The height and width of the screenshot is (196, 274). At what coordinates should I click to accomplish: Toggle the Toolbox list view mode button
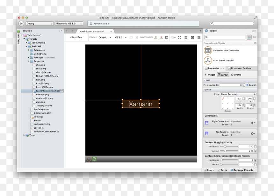pyautogui.click(x=249, y=37)
